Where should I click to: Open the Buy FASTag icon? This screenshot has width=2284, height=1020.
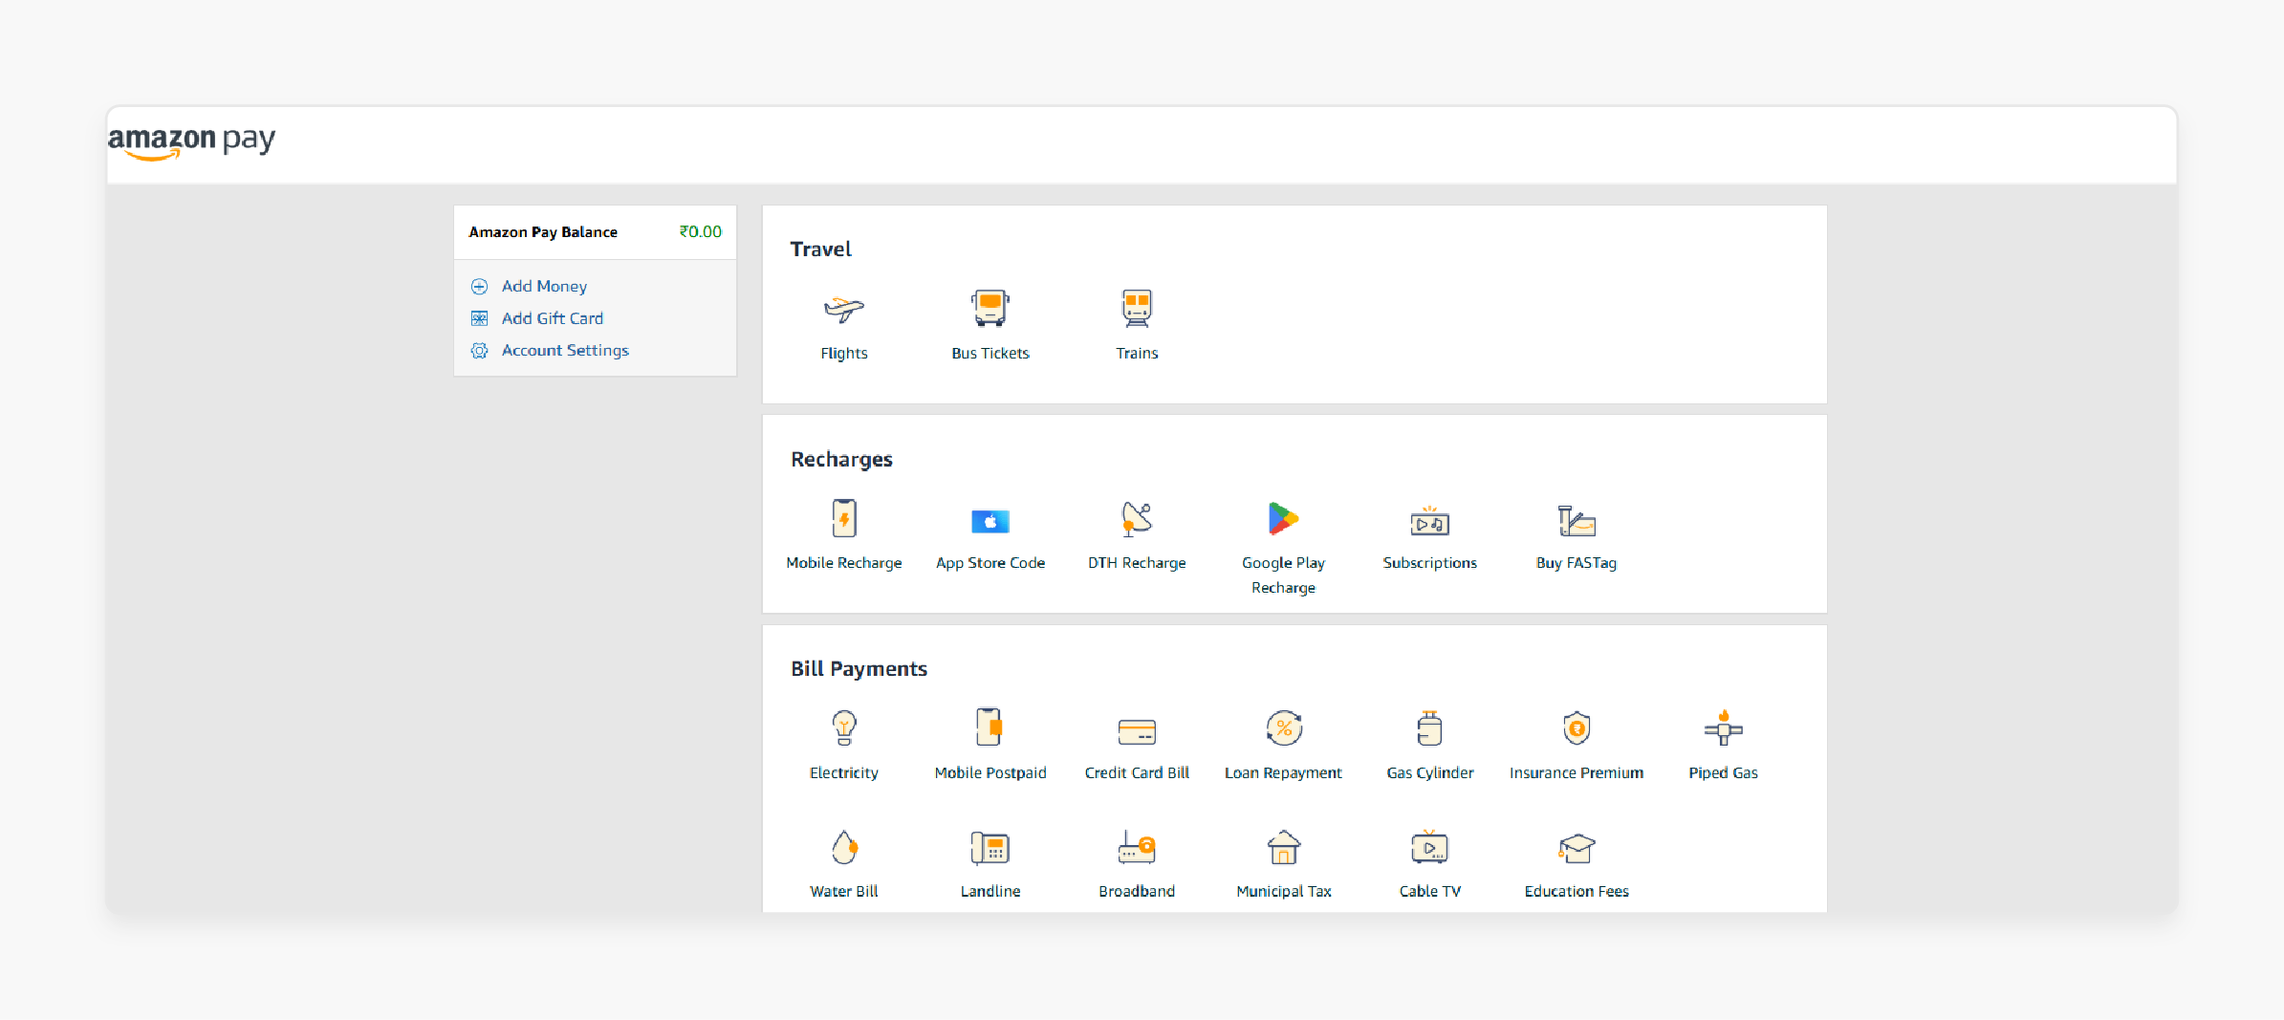click(x=1577, y=521)
